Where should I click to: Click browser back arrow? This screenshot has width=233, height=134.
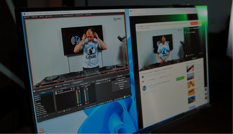[130, 14]
